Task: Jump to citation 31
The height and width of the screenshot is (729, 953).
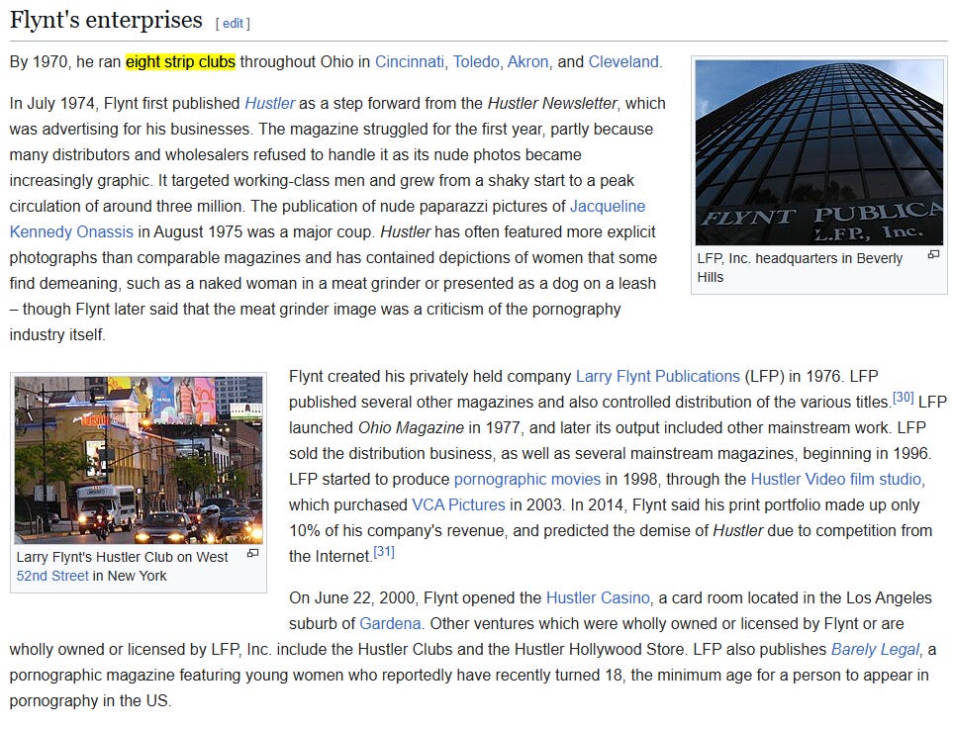Action: click(x=384, y=552)
